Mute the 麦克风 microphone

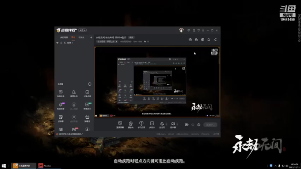[x=162, y=125]
